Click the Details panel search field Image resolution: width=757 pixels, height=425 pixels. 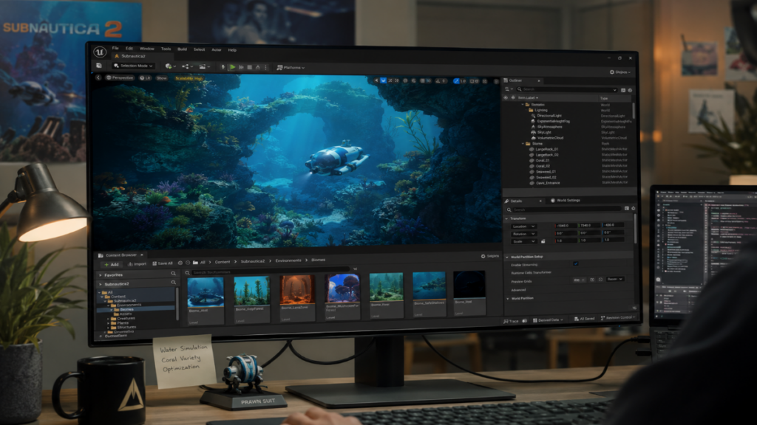563,209
